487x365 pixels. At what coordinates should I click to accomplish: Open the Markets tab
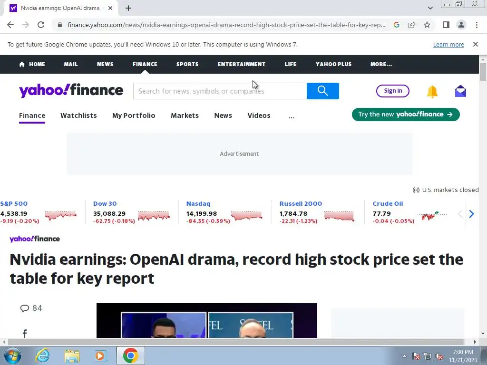185,115
